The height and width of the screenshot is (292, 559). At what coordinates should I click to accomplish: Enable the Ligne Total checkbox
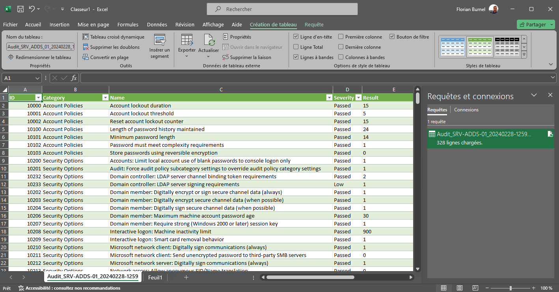pos(296,47)
